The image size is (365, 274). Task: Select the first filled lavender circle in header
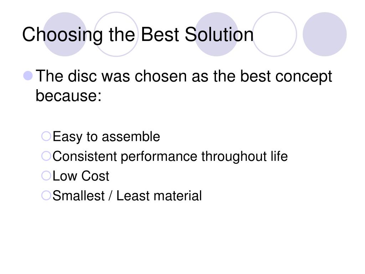(x=65, y=34)
